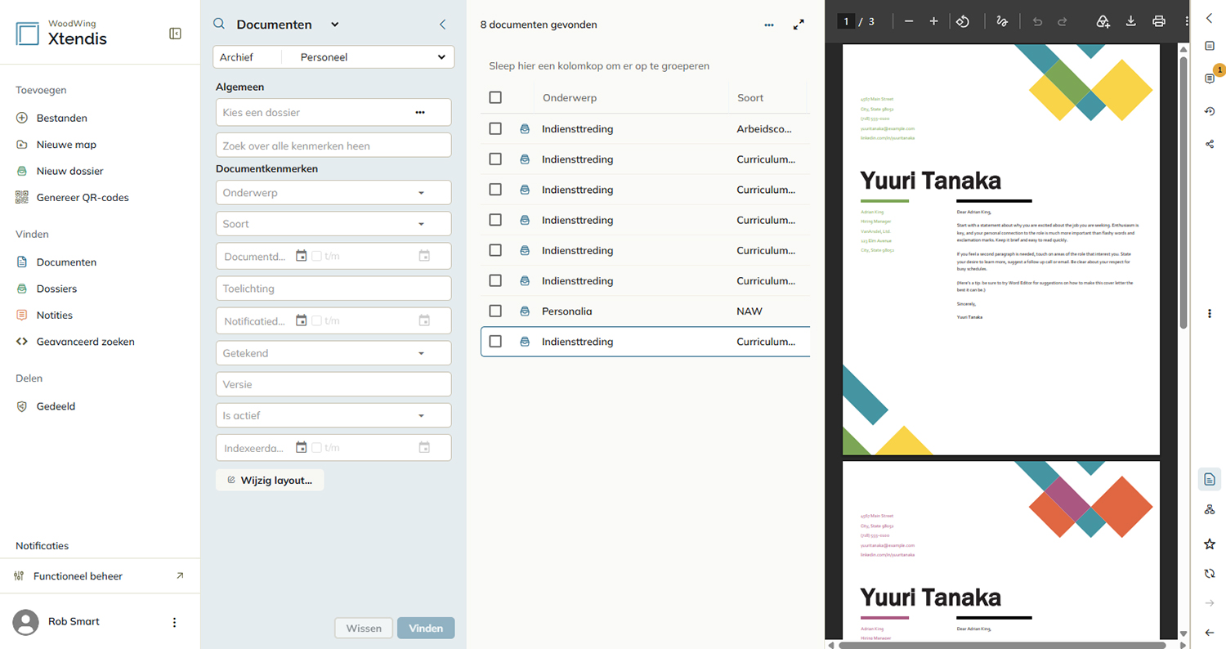Open the user menu beside Rob Smart
Screen dimensions: 1226x649
[174, 623]
